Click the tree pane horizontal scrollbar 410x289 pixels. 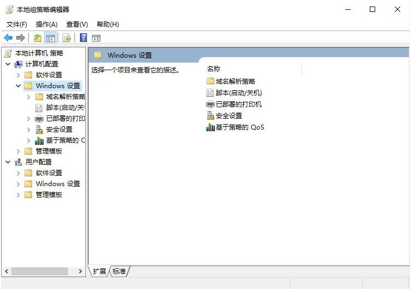39,271
